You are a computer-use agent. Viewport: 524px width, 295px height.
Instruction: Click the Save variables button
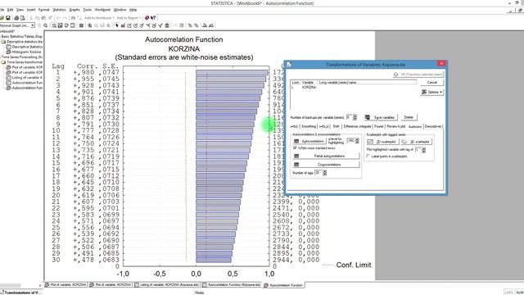click(381, 117)
